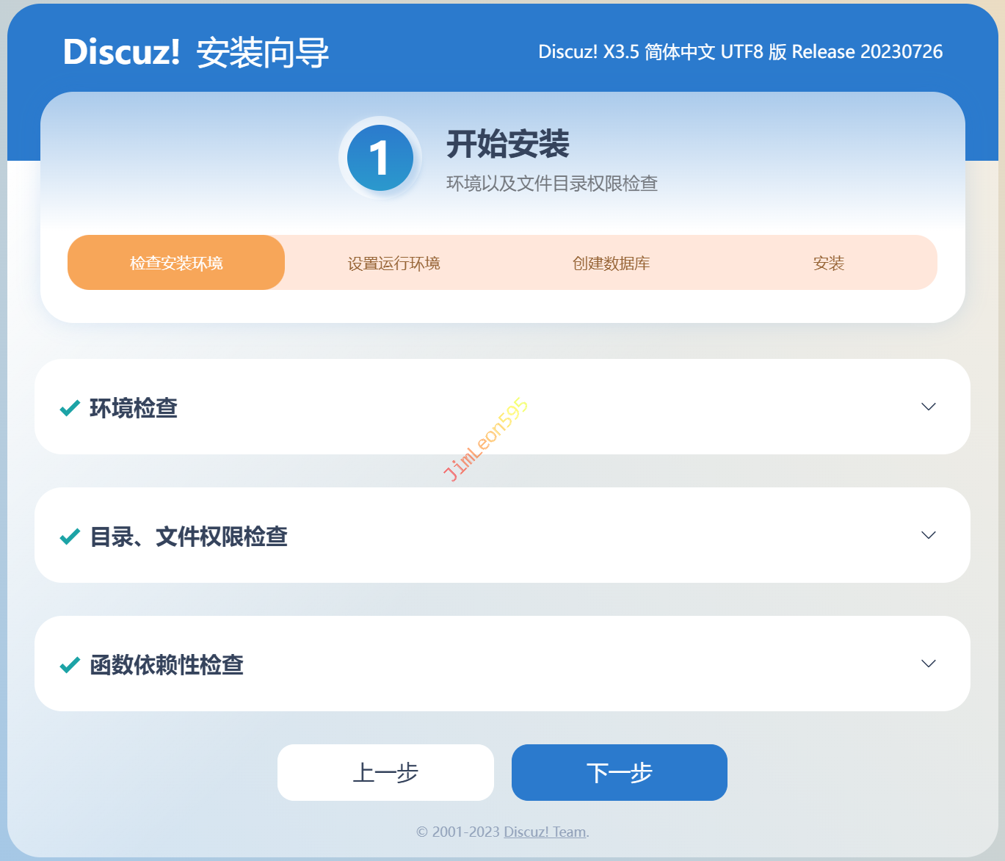Click the green checkmark beside 环境检查
This screenshot has width=1005, height=861.
(70, 408)
